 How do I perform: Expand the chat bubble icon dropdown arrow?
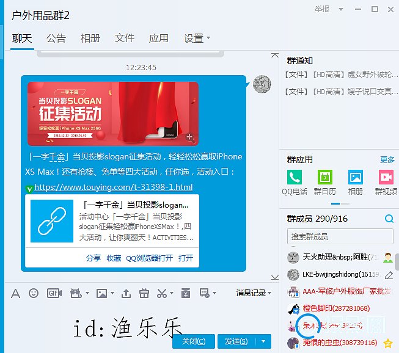pyautogui.click(x=214, y=293)
